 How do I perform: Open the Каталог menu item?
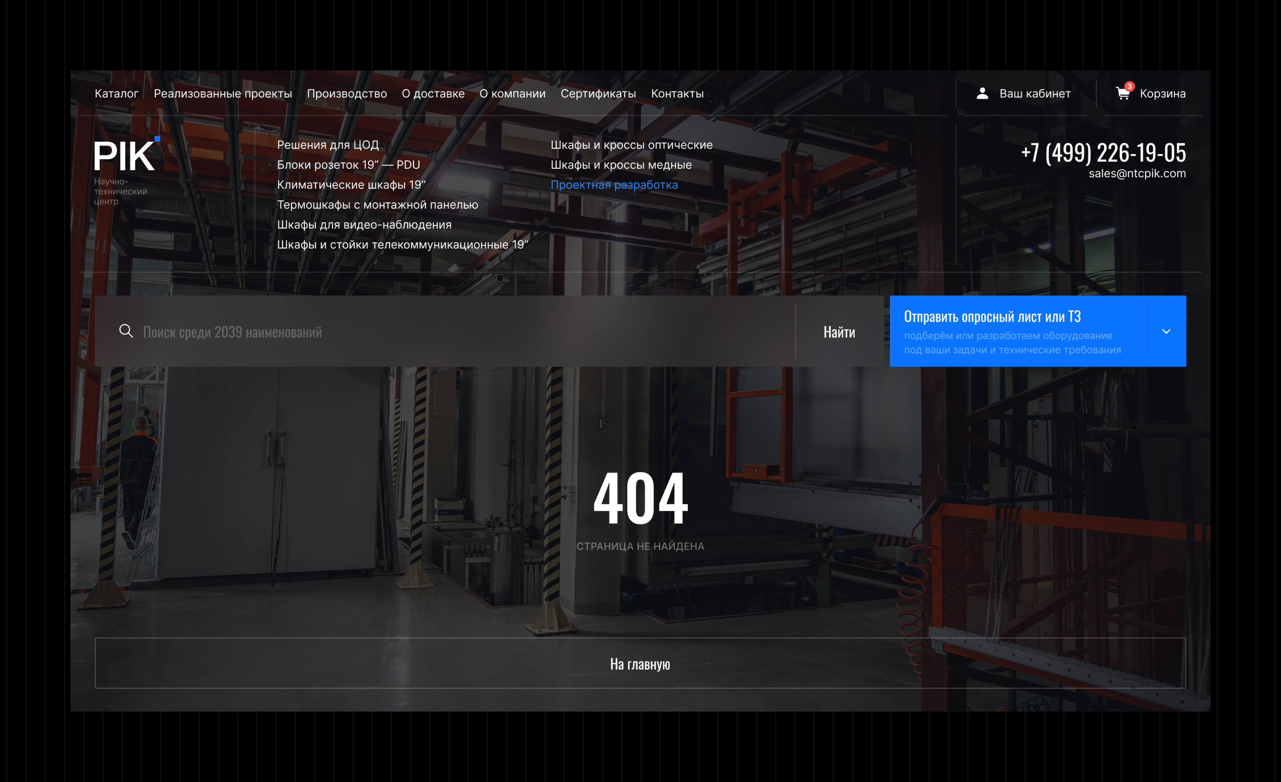point(116,94)
